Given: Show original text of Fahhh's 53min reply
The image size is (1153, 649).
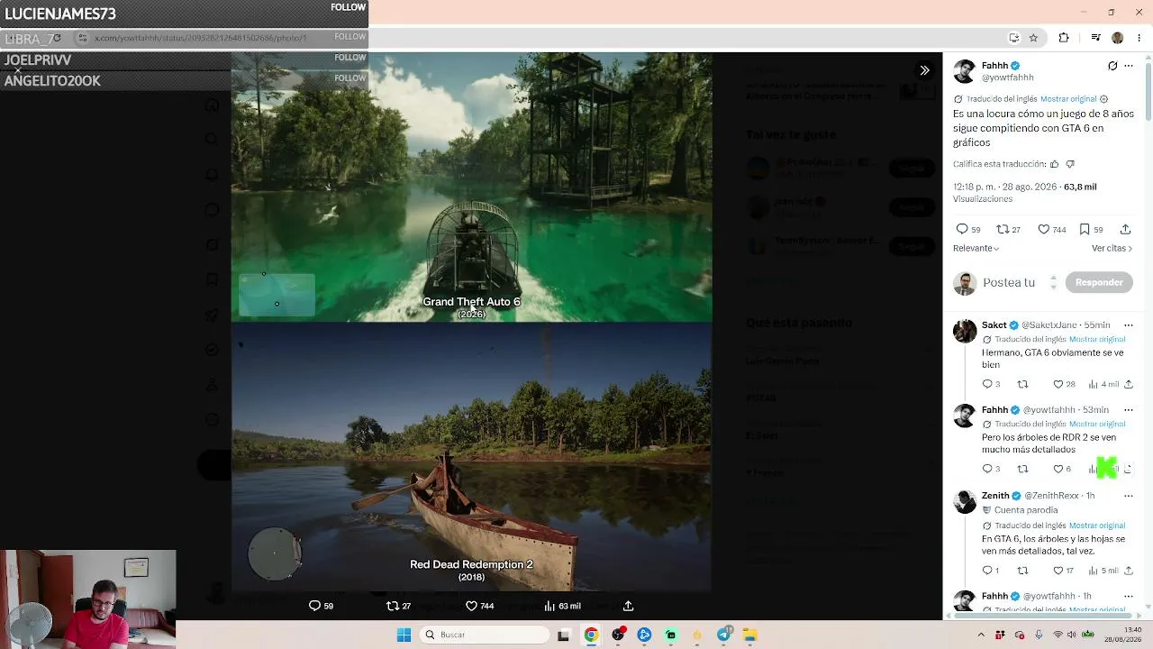Looking at the screenshot, I should pos(1097,424).
